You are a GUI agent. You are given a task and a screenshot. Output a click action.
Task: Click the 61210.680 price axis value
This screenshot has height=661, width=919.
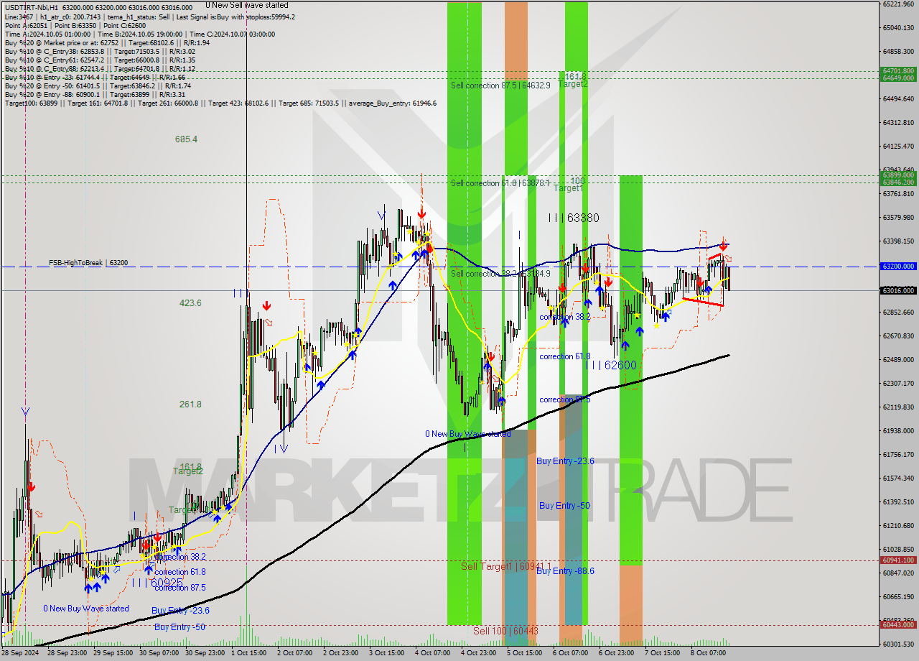[x=899, y=525]
